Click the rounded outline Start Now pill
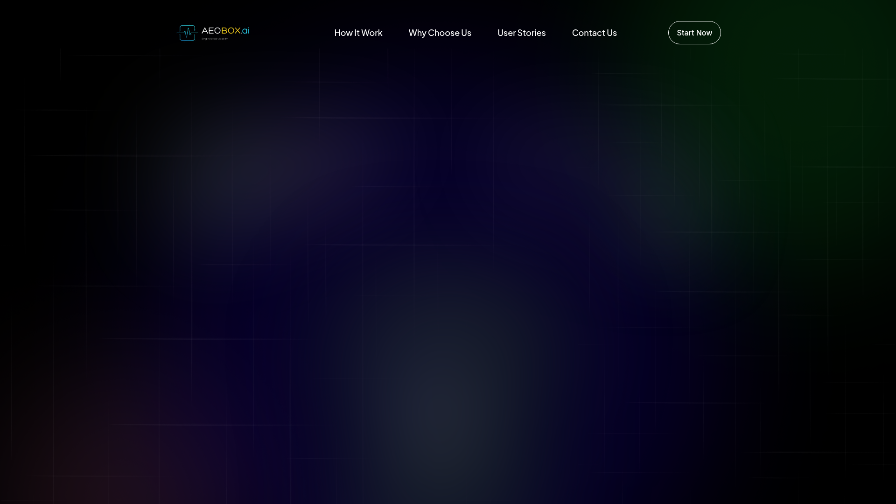Screen dimensions: 896x504 point(694,33)
